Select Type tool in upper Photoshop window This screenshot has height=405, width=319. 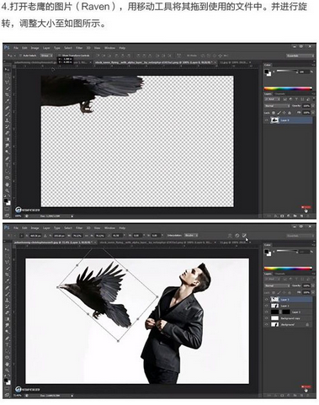pos(8,165)
